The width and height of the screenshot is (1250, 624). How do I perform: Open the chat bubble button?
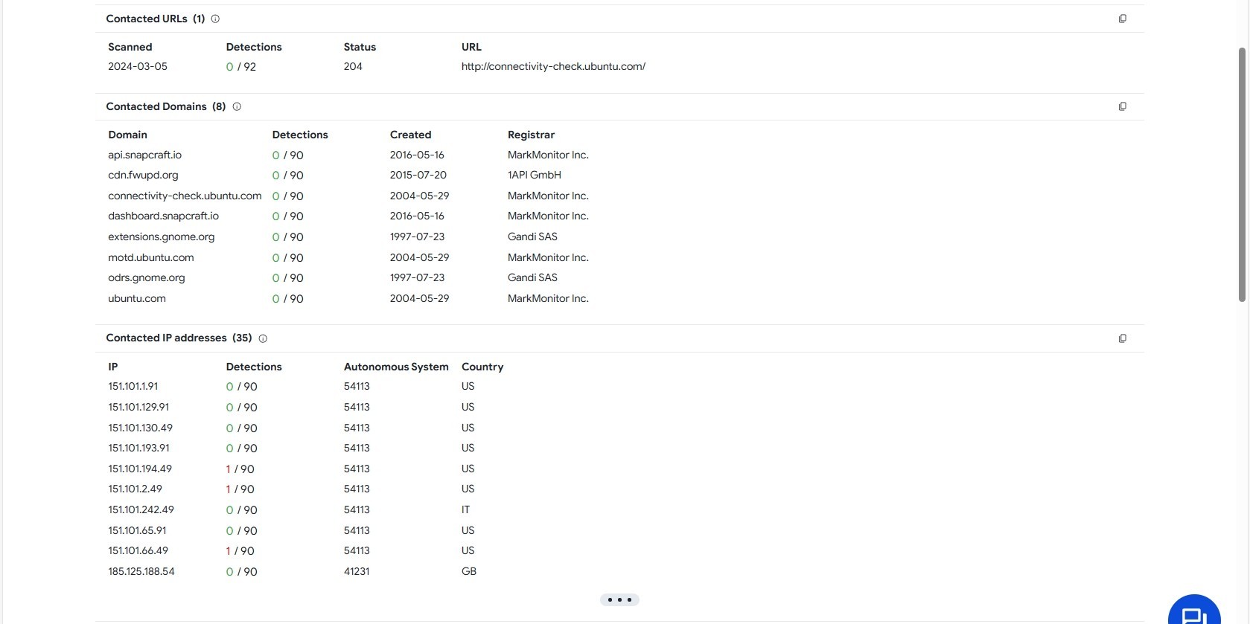[x=1194, y=611]
